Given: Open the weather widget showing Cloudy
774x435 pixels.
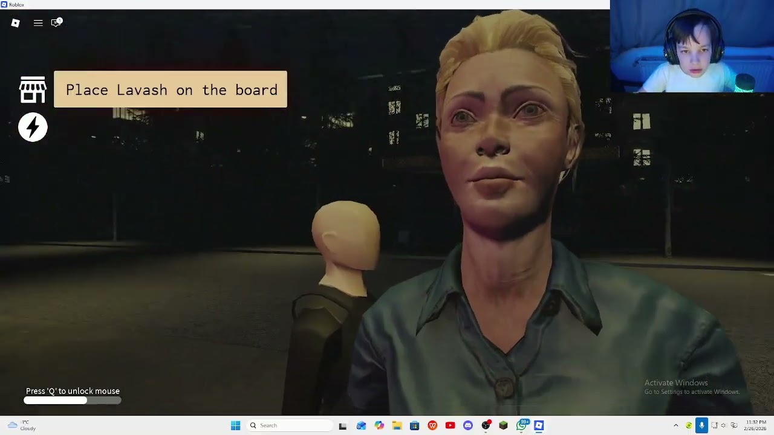Looking at the screenshot, I should pos(21,425).
